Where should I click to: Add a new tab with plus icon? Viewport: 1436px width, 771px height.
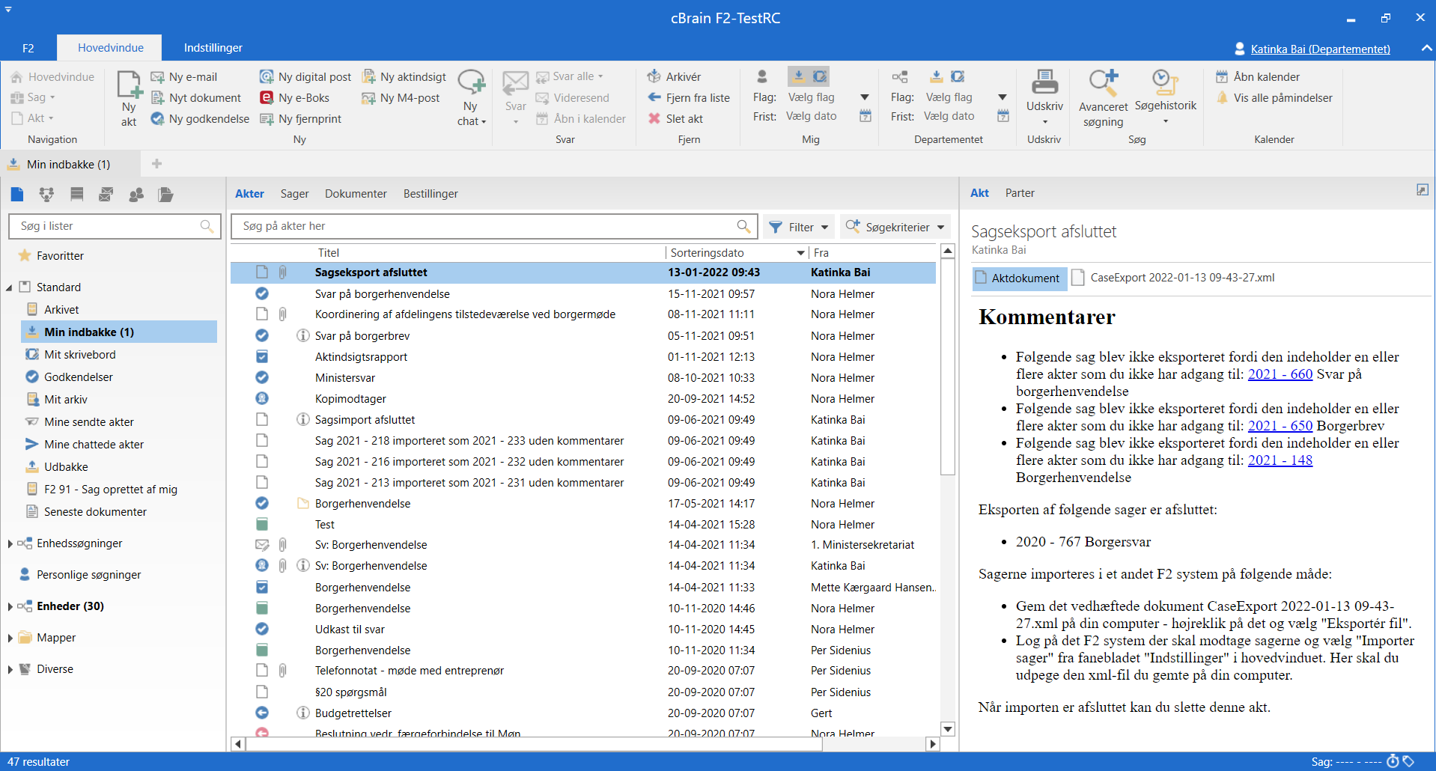pos(156,164)
